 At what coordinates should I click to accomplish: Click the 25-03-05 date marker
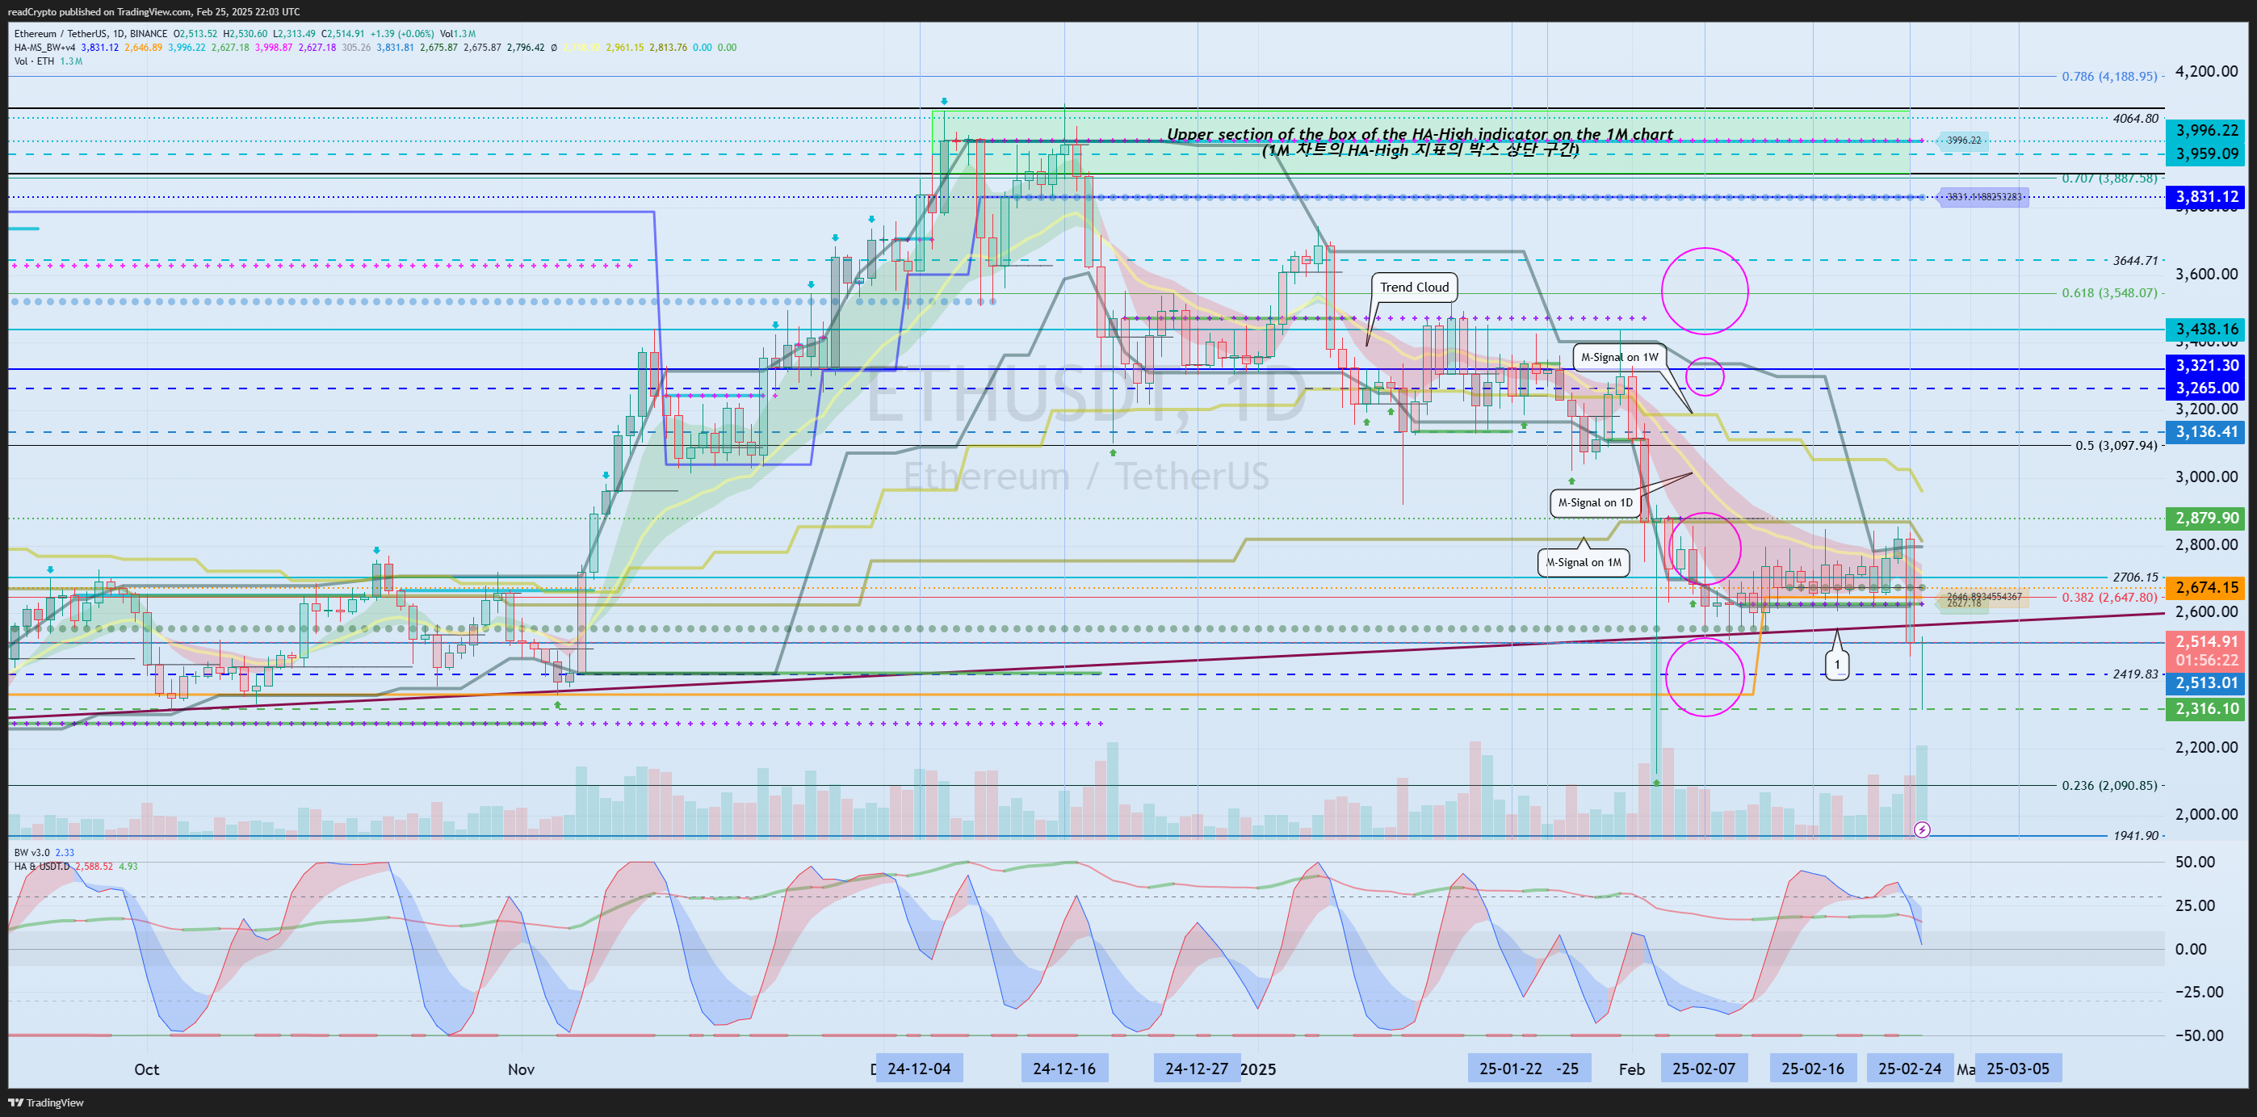pos(2018,1069)
